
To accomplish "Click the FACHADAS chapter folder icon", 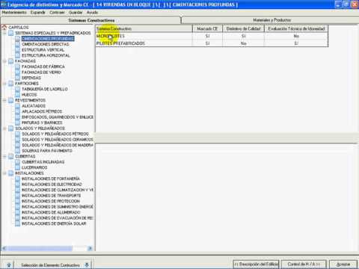I will (x=11, y=61).
